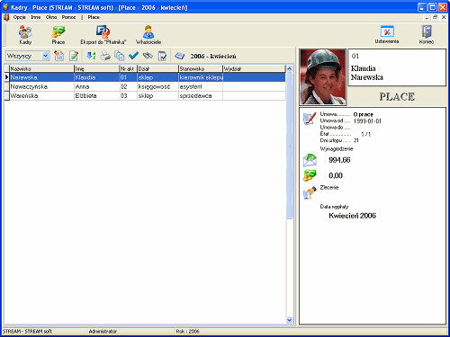Click the calendar period icon
This screenshot has height=337, width=450.
180,56
